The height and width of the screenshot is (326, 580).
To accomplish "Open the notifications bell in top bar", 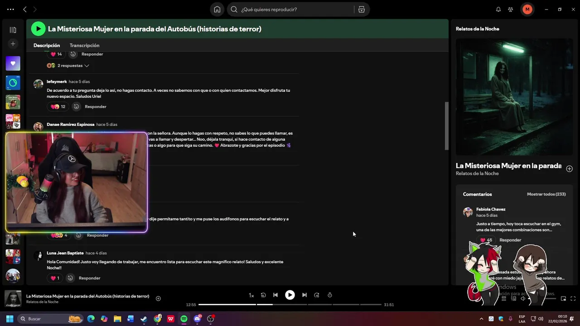I will [498, 9].
